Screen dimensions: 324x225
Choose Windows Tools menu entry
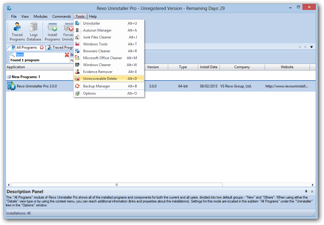click(109, 44)
